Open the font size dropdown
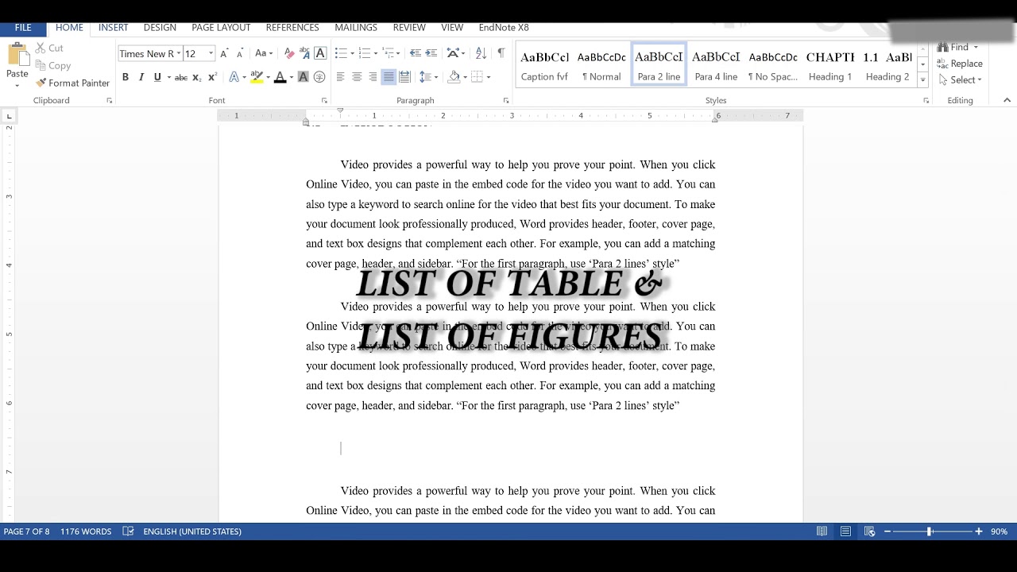The image size is (1017, 572). click(211, 54)
